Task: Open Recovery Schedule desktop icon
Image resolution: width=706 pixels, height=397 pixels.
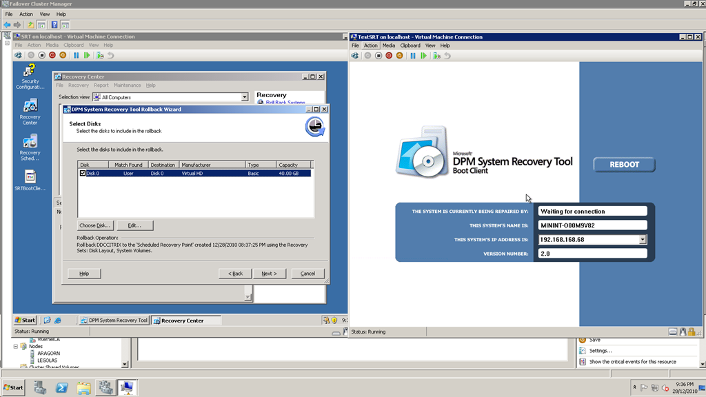Action: click(30, 147)
